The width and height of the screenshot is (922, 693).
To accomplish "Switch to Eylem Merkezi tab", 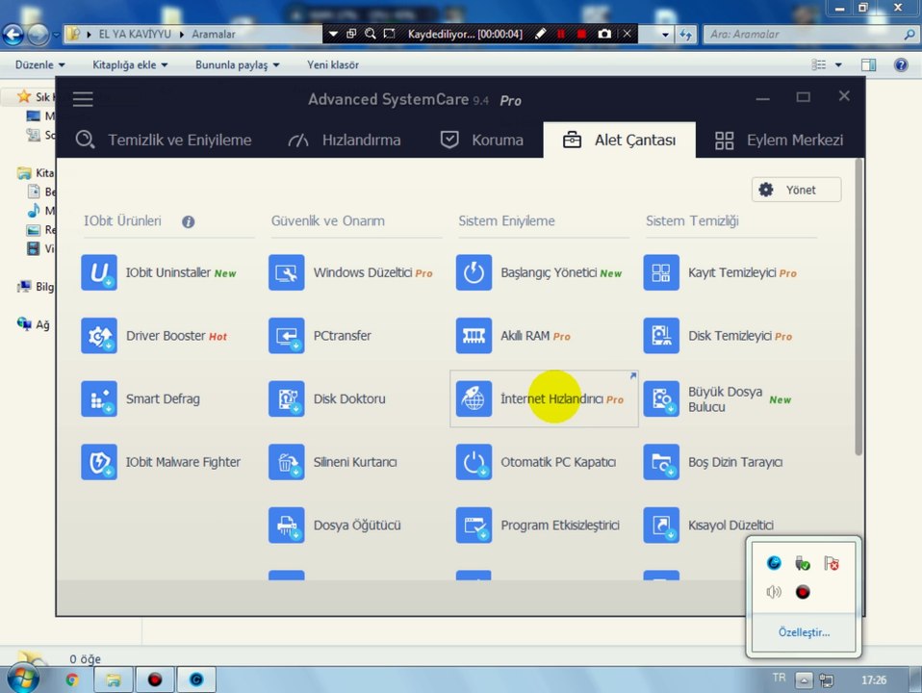I will click(x=780, y=140).
